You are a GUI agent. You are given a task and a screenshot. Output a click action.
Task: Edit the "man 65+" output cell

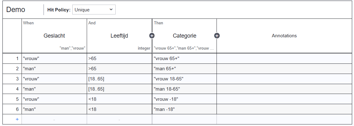pyautogui.click(x=184, y=68)
